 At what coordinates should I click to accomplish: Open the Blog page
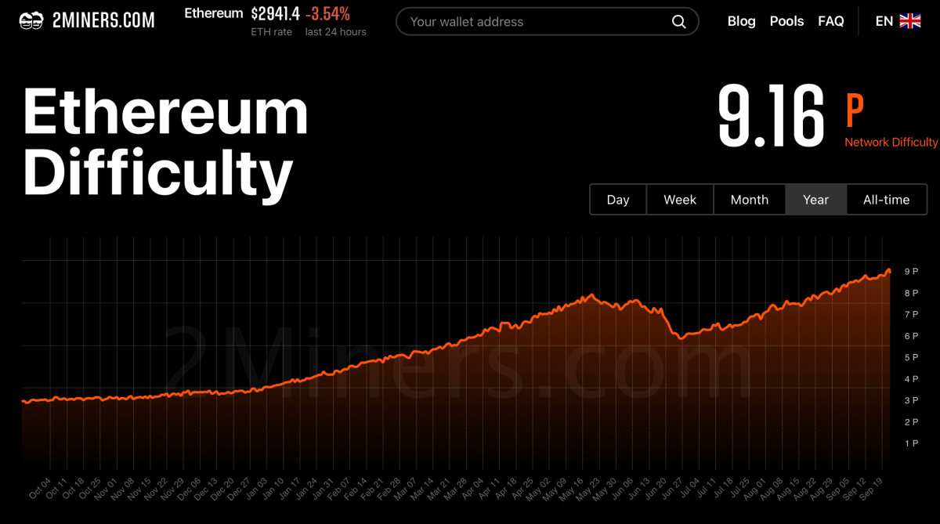tap(741, 21)
